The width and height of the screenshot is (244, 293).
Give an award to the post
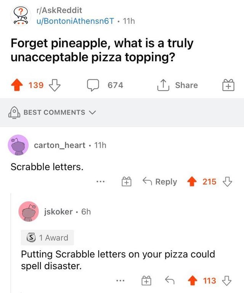[228, 85]
